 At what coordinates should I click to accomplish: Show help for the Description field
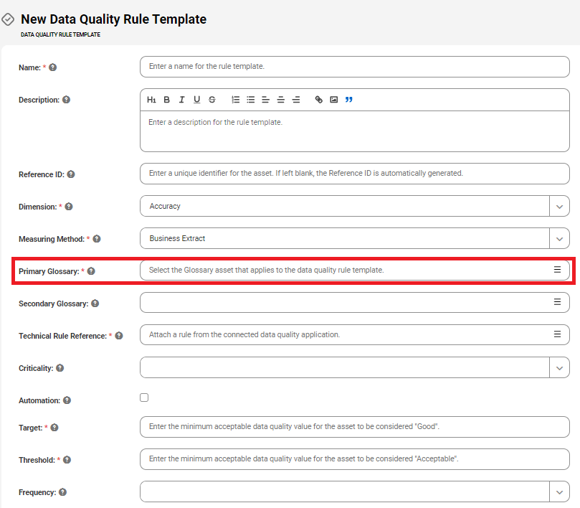66,100
